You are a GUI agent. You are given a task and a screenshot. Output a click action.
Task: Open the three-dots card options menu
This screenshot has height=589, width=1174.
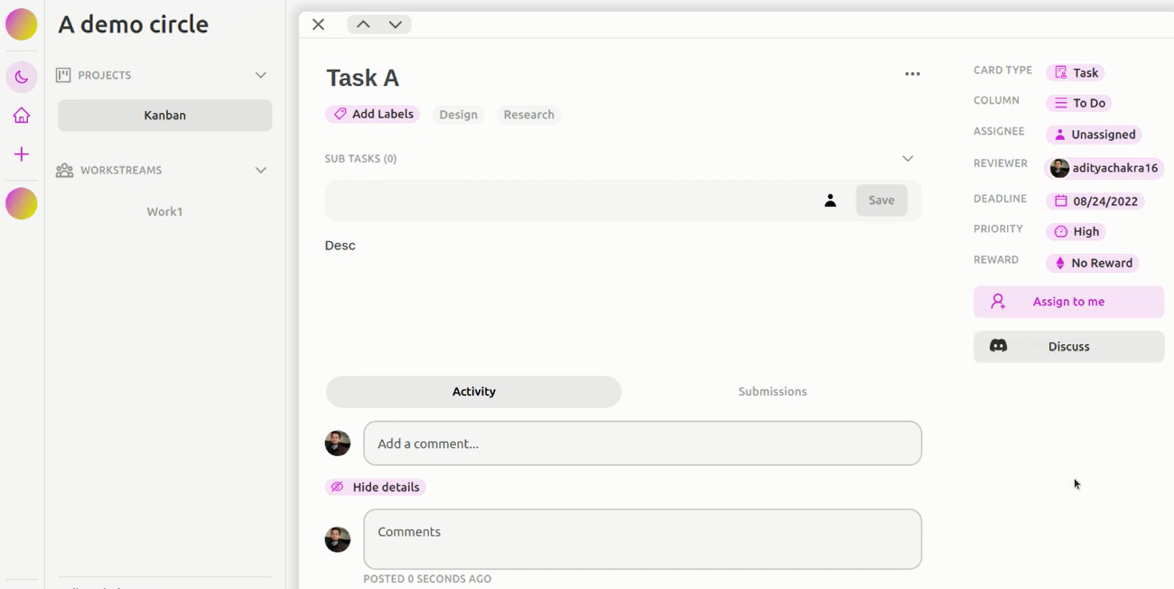pos(912,74)
